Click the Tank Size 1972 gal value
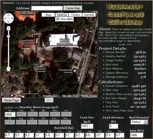This screenshot has height=139, width=153. tap(140, 90)
